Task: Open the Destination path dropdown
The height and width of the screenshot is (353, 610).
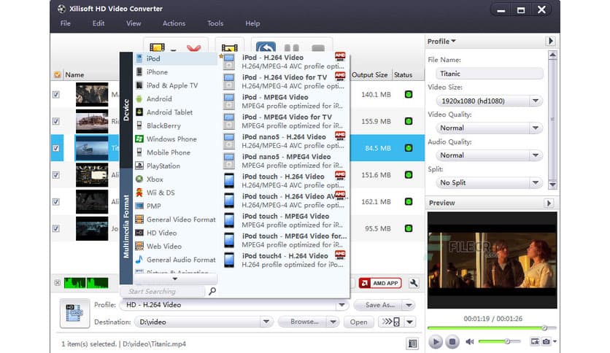Action: 266,322
